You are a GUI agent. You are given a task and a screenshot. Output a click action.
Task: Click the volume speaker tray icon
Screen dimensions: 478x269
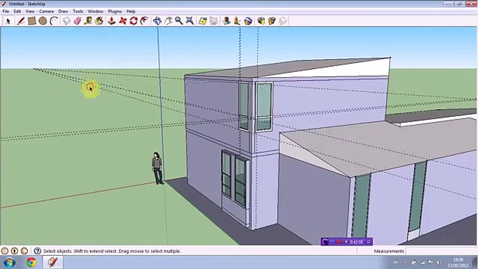pos(440,263)
